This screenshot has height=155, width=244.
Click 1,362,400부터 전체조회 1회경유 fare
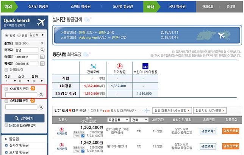coord(94,86)
